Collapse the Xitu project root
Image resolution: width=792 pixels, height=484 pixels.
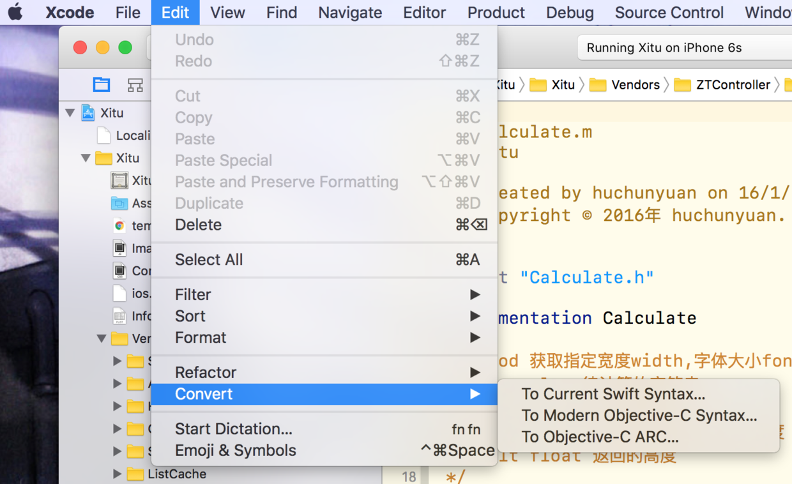70,113
